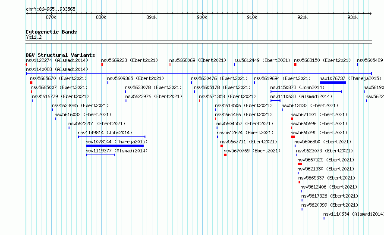384x235 pixels.
Task: Click the thick blue bar under nsv1076737
Action: (x=333, y=83)
